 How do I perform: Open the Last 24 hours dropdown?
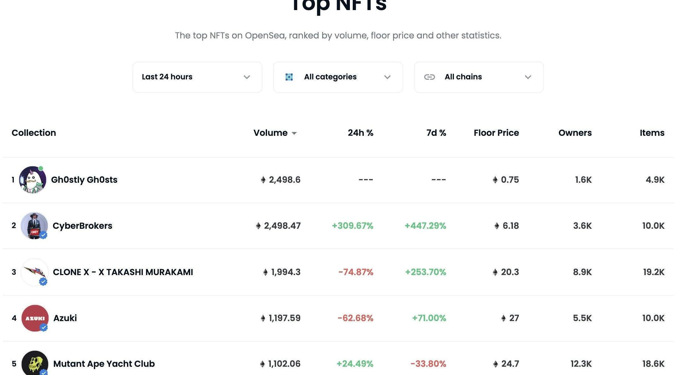tap(197, 77)
